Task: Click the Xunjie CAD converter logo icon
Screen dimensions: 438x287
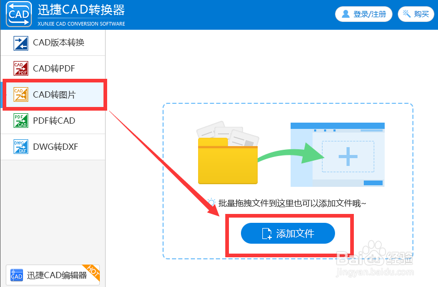Action: (19, 14)
